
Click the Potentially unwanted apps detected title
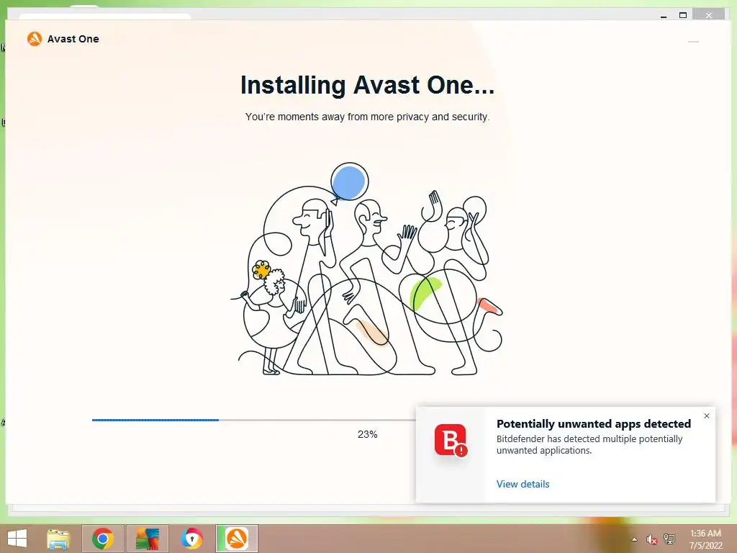pyautogui.click(x=594, y=423)
